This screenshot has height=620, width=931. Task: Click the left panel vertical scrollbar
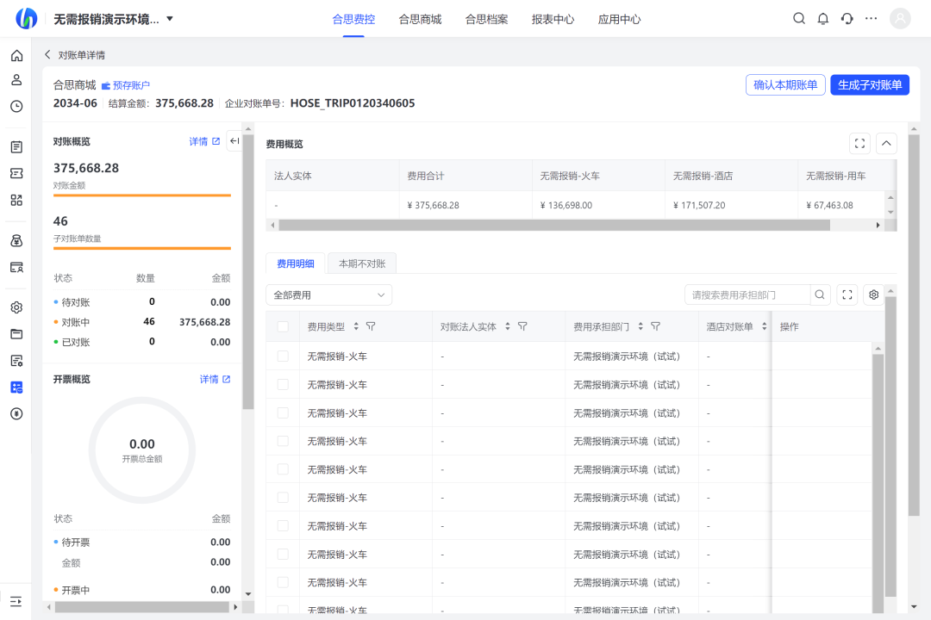coord(248,271)
